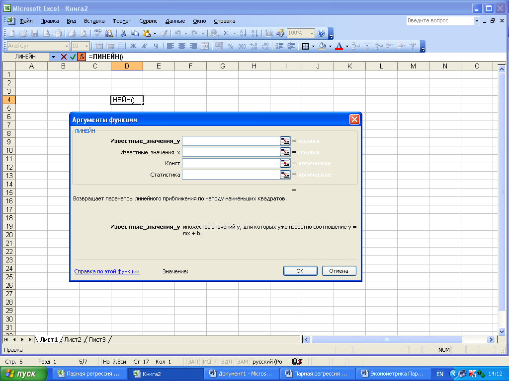Open the font name Arial Cyr dropdown
509x381 pixels.
[x=67, y=46]
